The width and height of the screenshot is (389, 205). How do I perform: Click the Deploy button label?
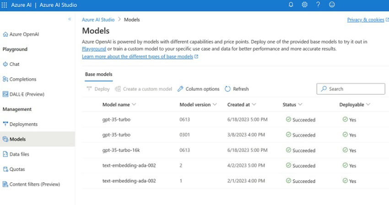pos(102,89)
